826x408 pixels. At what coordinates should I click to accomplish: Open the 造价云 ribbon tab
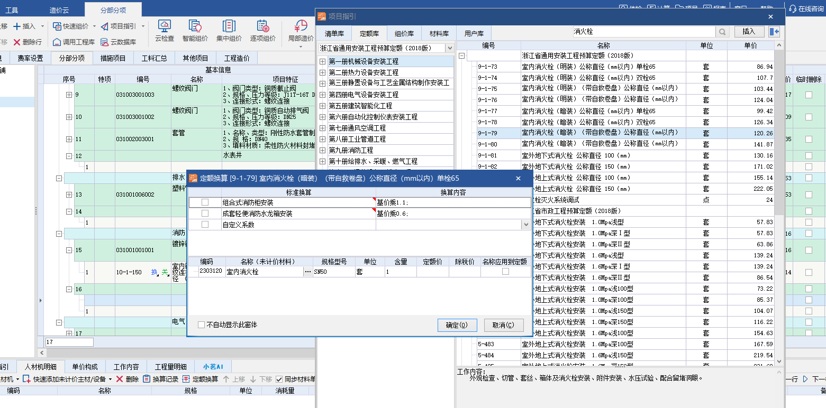[59, 10]
